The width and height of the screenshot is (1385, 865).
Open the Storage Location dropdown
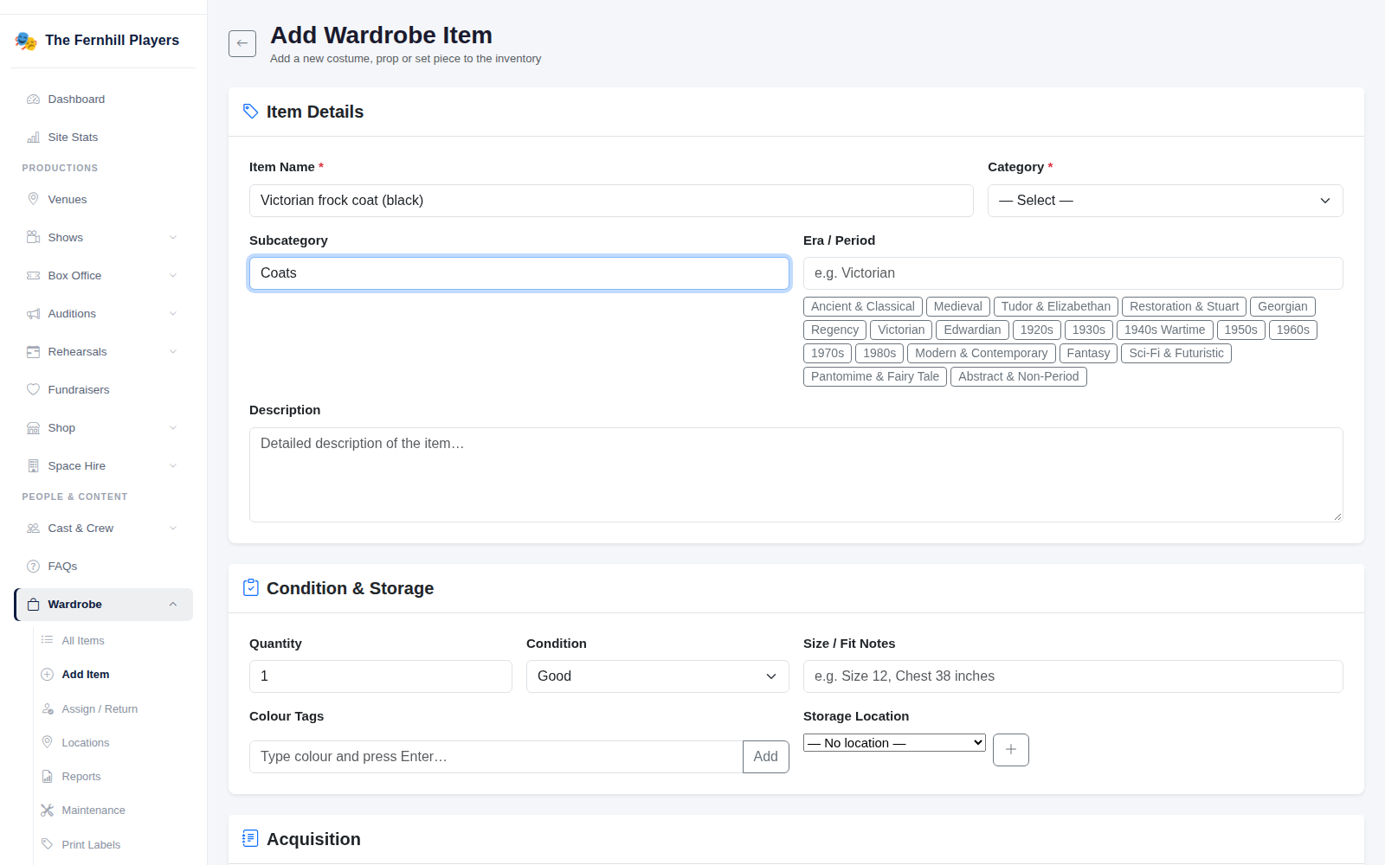pyautogui.click(x=894, y=743)
